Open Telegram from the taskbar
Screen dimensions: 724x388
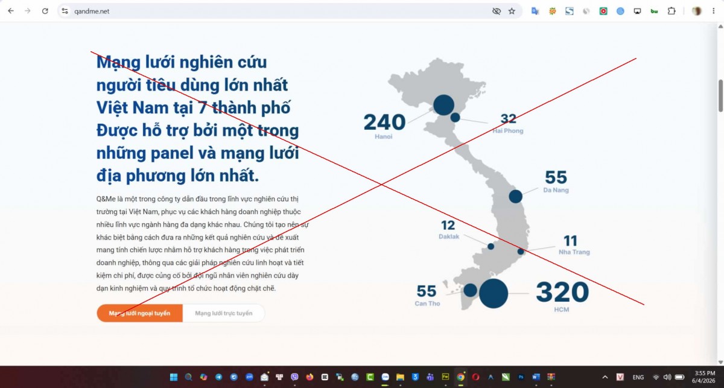218,377
